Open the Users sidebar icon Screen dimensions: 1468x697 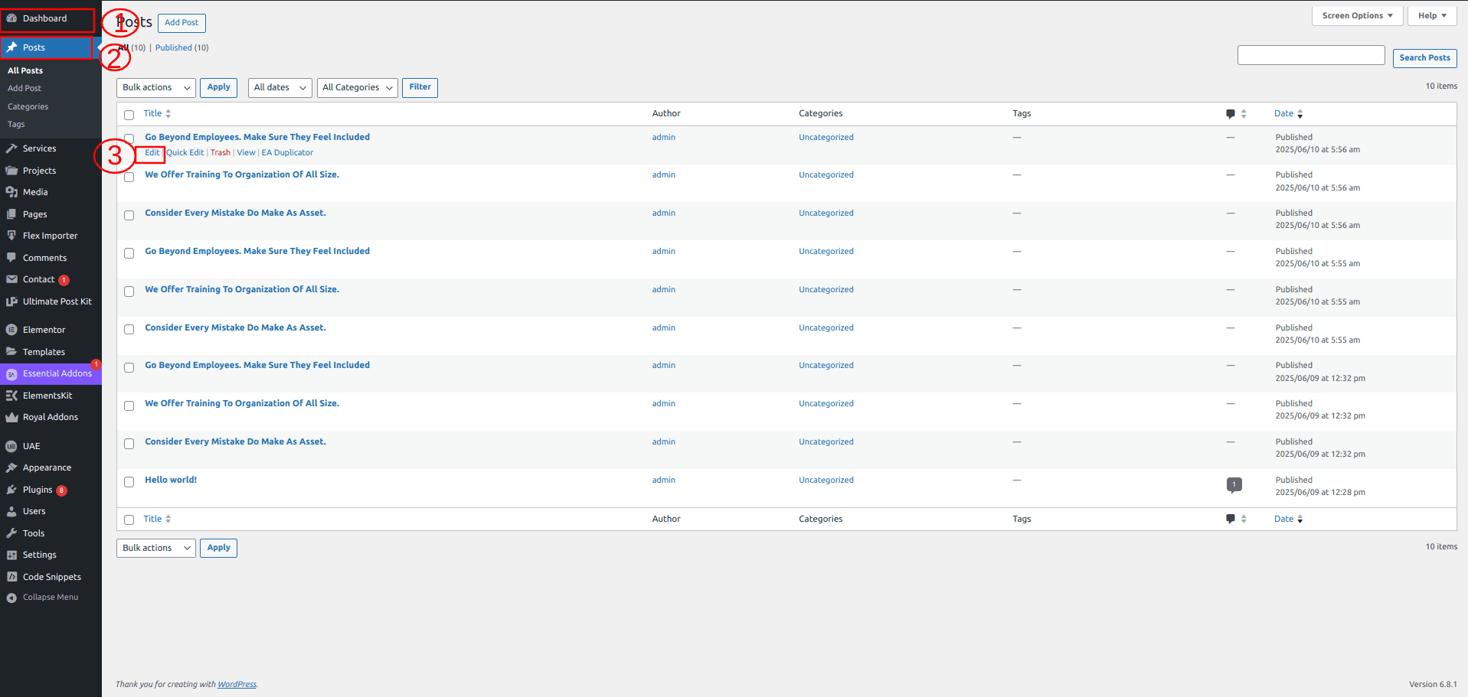(11, 511)
